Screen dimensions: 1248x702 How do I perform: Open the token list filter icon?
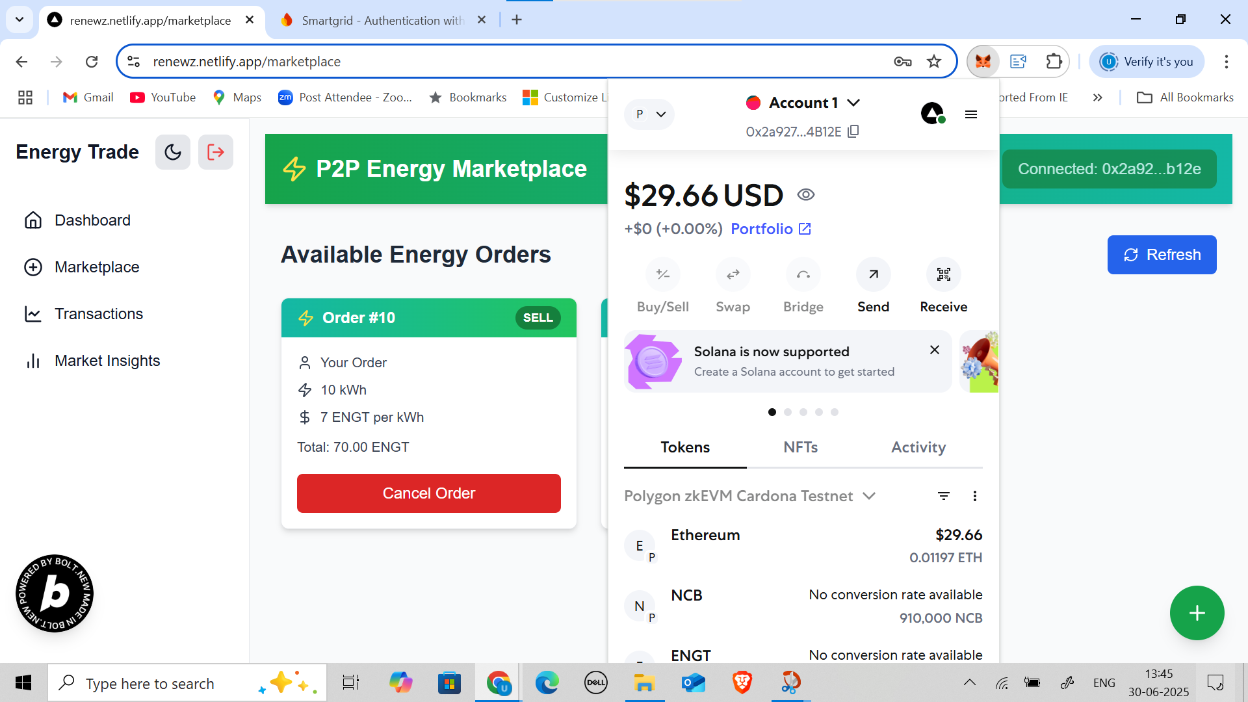[x=943, y=496]
